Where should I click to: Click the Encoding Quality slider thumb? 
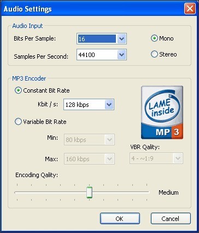click(x=89, y=192)
